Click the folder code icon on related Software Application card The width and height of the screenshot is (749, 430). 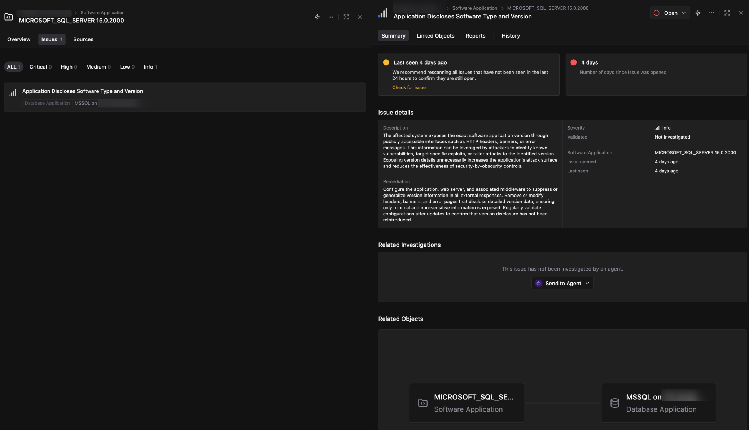[x=422, y=403]
